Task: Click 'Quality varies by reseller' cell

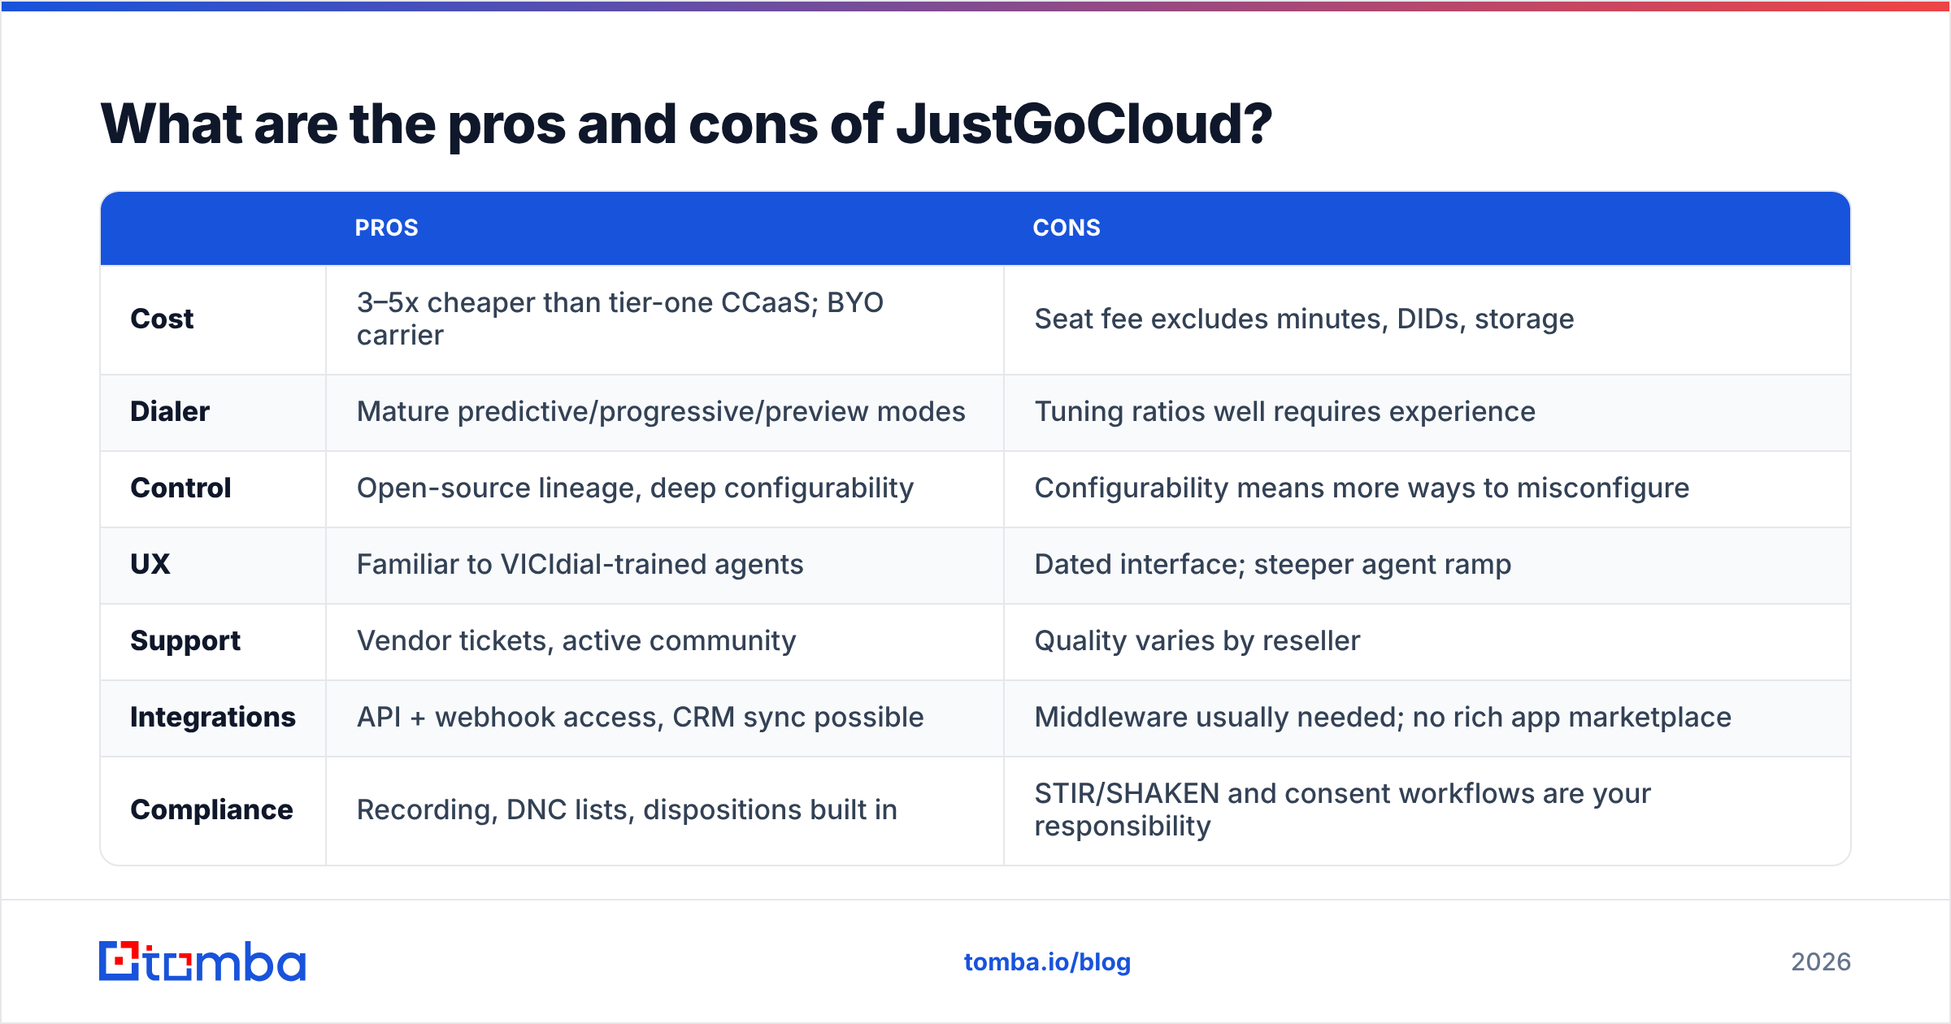Action: coord(1427,641)
